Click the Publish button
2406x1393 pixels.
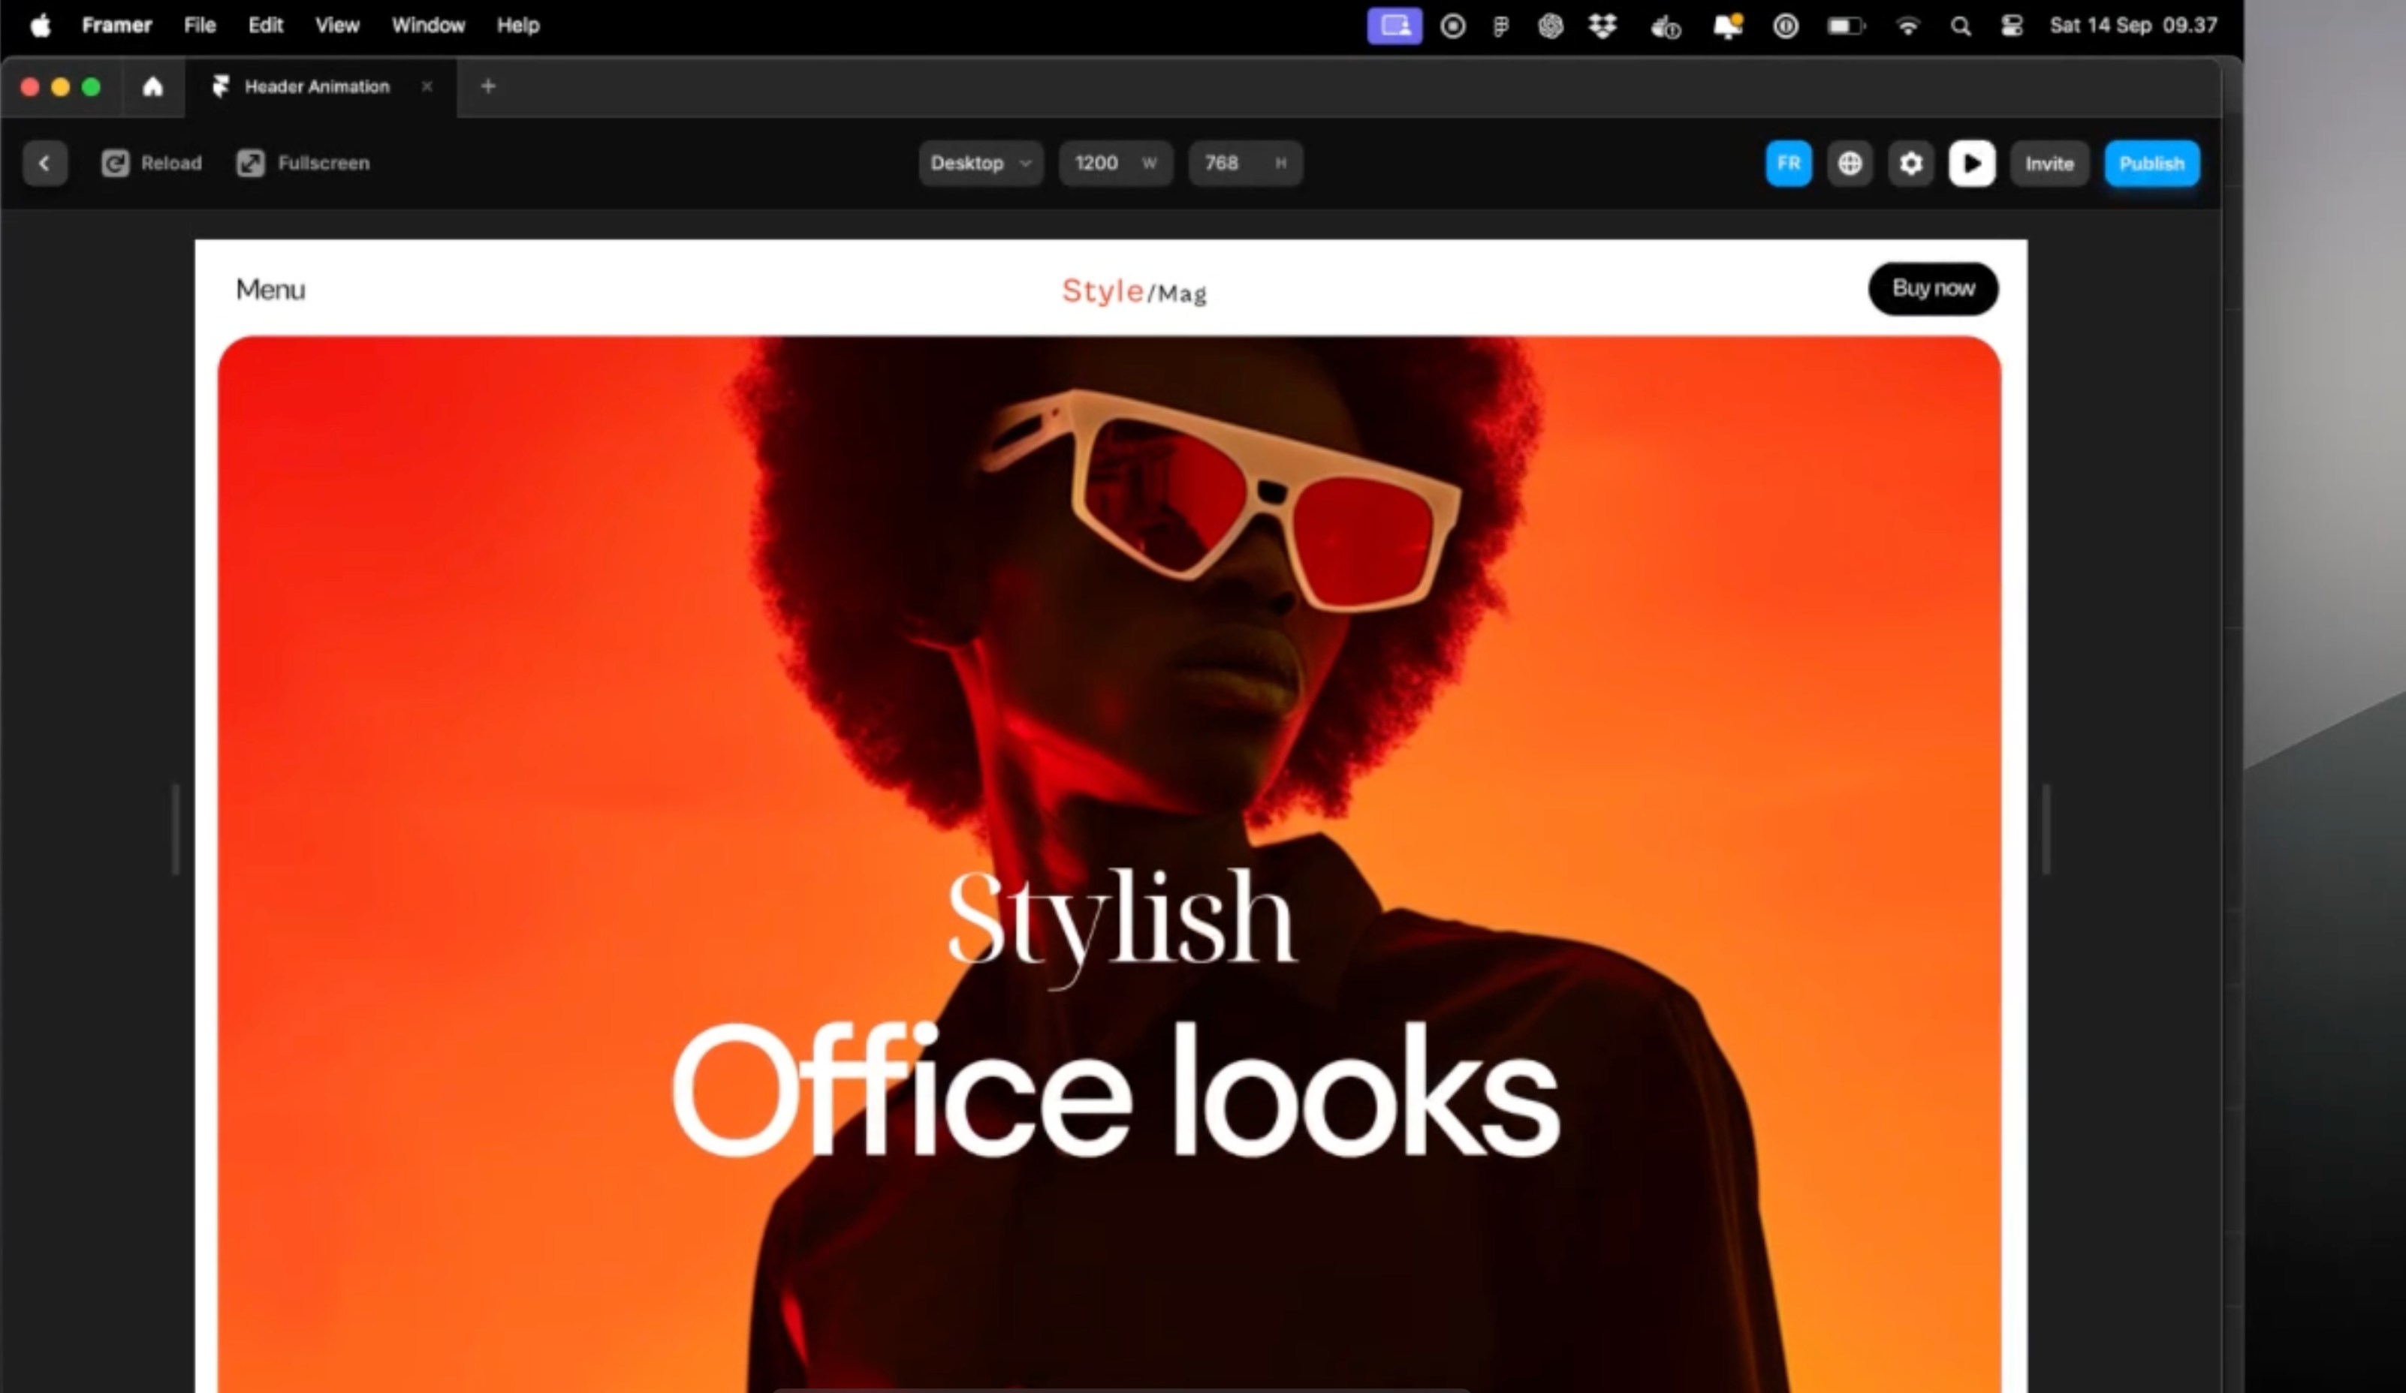[2152, 163]
